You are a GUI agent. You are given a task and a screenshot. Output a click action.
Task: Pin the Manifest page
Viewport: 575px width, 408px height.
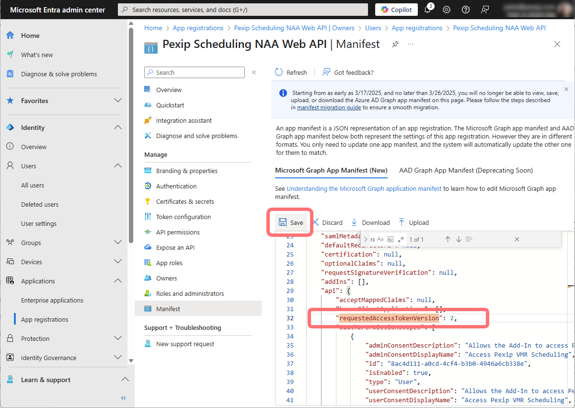pyautogui.click(x=395, y=44)
